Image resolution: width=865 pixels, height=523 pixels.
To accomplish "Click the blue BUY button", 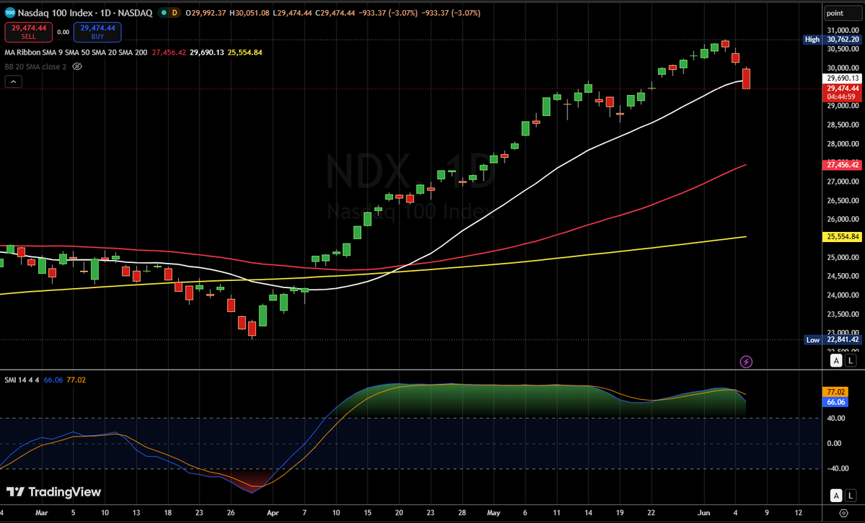I will (97, 32).
